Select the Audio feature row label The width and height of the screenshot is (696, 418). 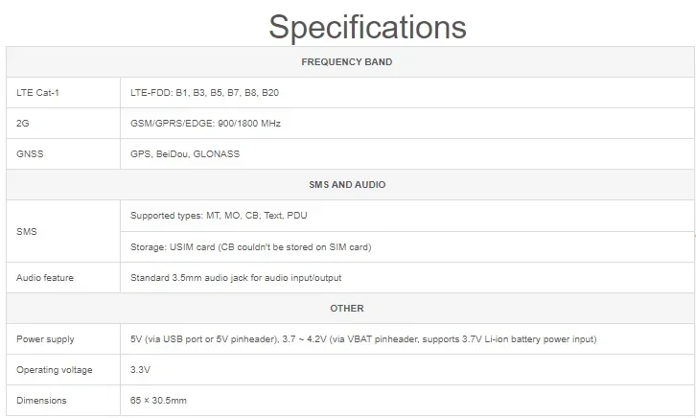(45, 277)
